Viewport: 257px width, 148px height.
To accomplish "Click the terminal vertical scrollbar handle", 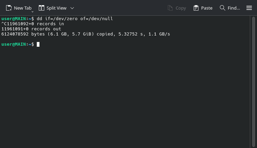I will pos(254,82).
